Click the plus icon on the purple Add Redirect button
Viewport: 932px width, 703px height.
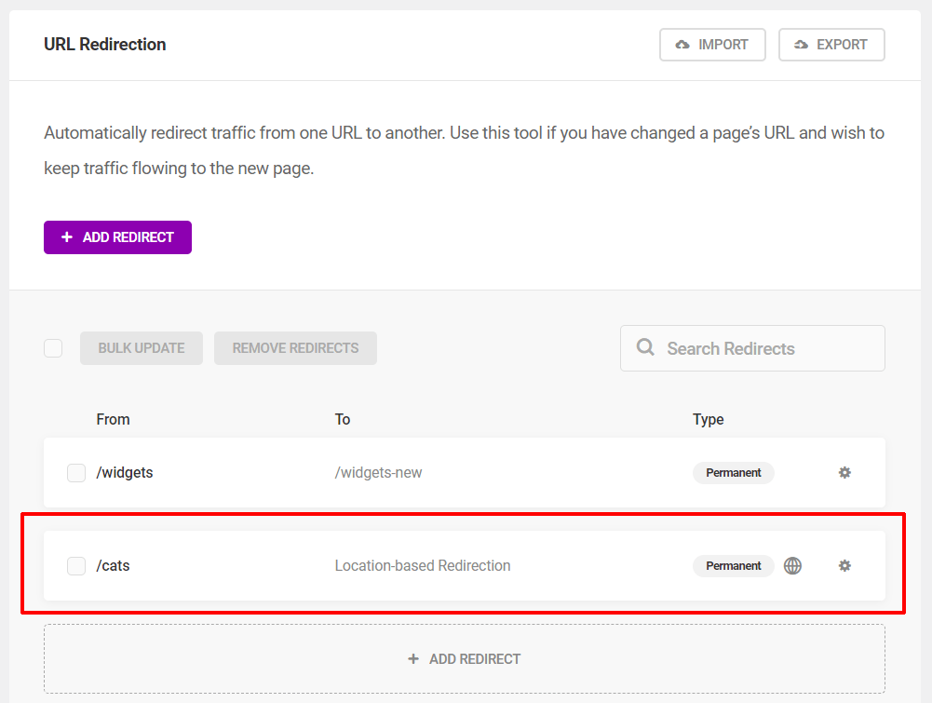(x=66, y=237)
